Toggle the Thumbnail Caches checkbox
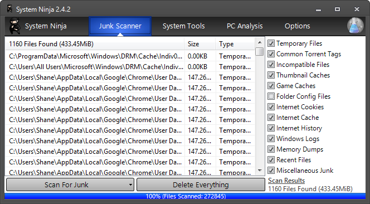 click(x=271, y=75)
